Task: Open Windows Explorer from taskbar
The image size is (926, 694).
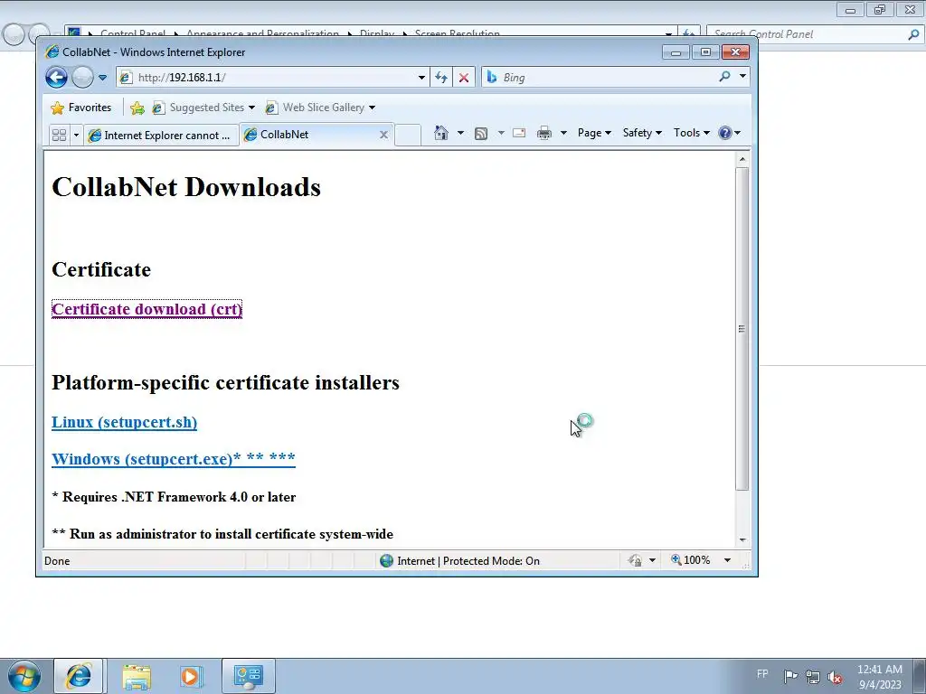Action: (x=137, y=676)
